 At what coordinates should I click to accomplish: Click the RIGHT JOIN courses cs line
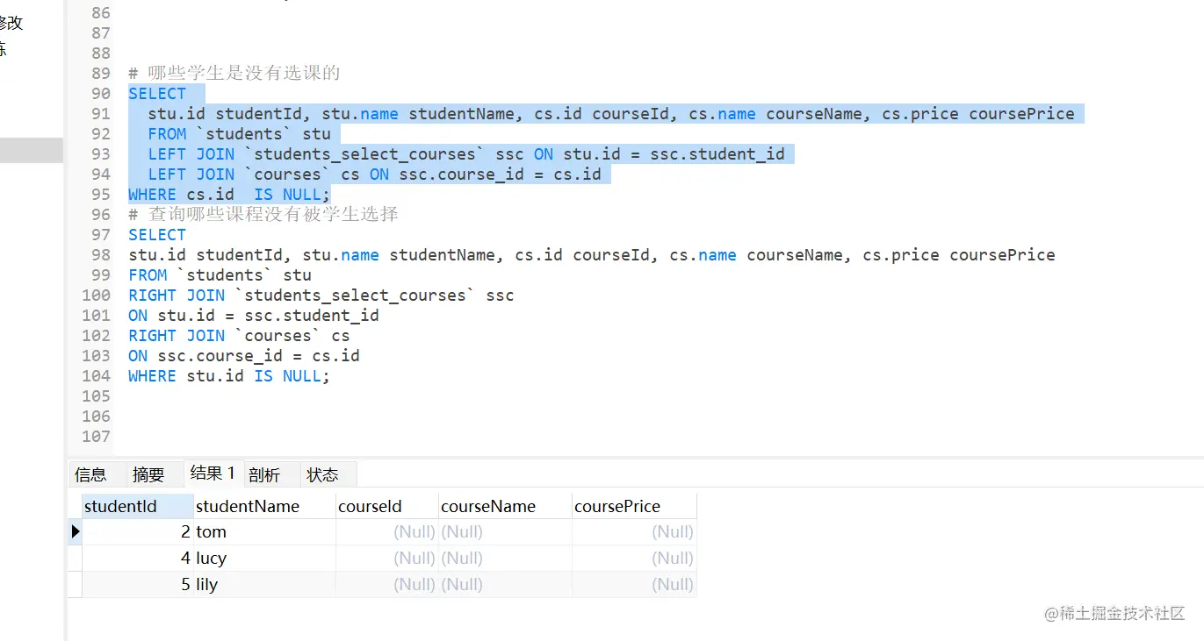pos(239,336)
